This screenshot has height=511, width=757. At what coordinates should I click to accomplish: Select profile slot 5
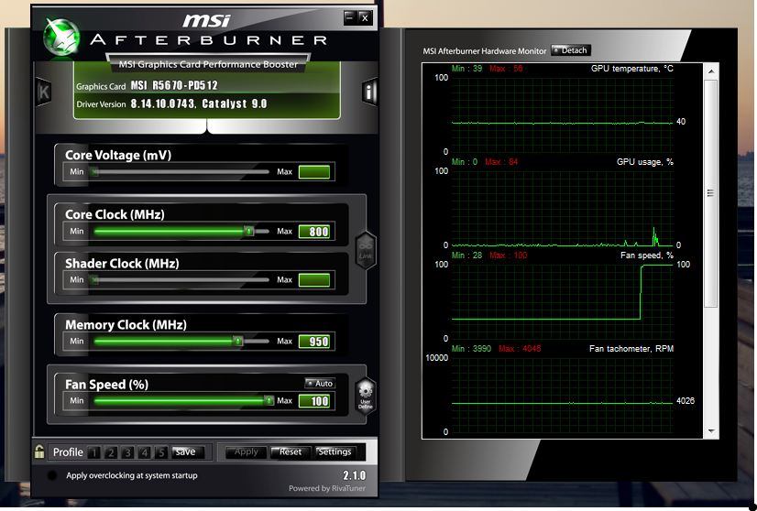161,452
